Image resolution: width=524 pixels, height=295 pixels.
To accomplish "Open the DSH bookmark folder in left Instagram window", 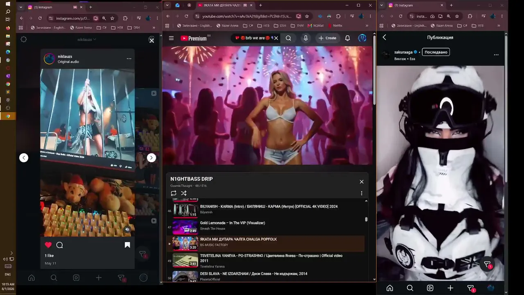I will (x=133, y=27).
